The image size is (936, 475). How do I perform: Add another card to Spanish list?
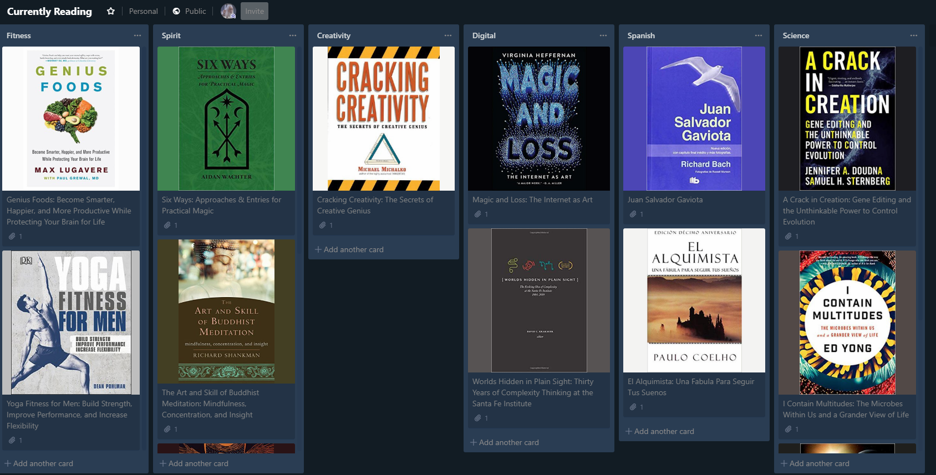tap(660, 431)
